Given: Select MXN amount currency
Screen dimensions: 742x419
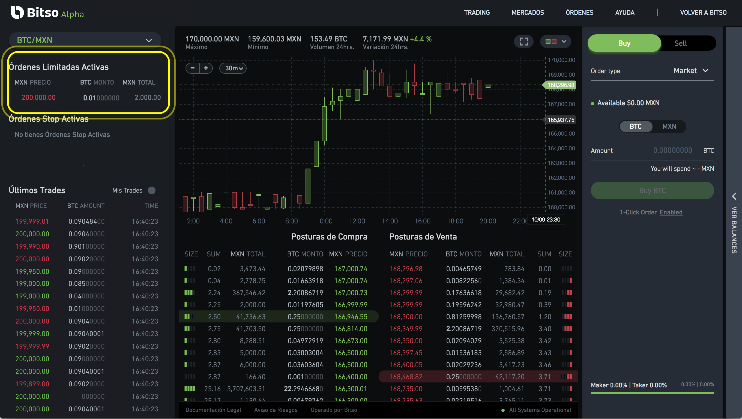Looking at the screenshot, I should pos(669,126).
